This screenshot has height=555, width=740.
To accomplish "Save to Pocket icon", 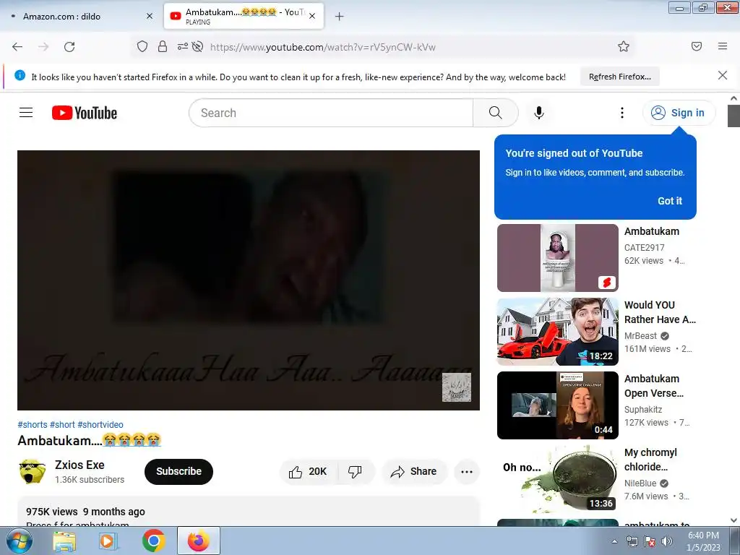I will tap(696, 46).
